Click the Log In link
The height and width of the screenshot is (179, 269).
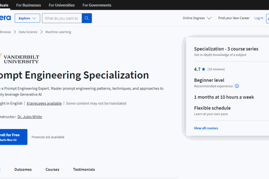click(259, 18)
